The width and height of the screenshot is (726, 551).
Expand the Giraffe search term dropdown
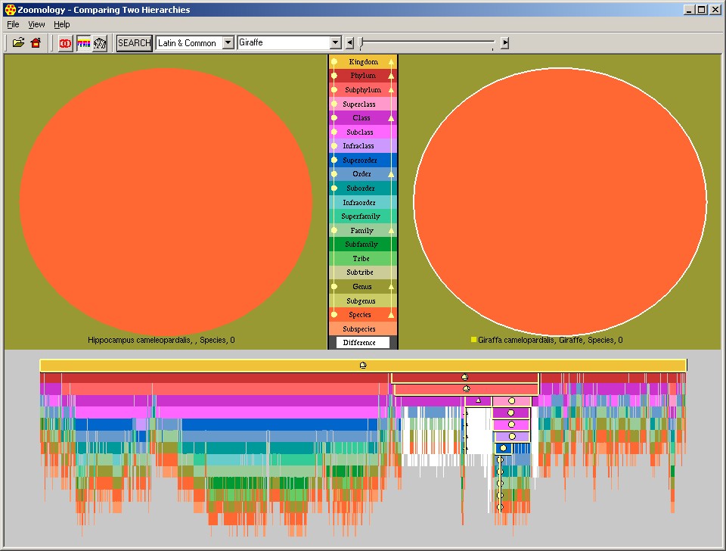tap(335, 43)
